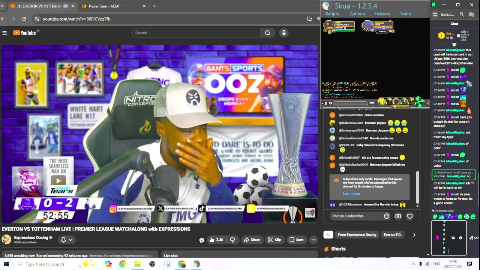Click ENG language indicator
This screenshot has height=270, width=480.
tap(436, 264)
